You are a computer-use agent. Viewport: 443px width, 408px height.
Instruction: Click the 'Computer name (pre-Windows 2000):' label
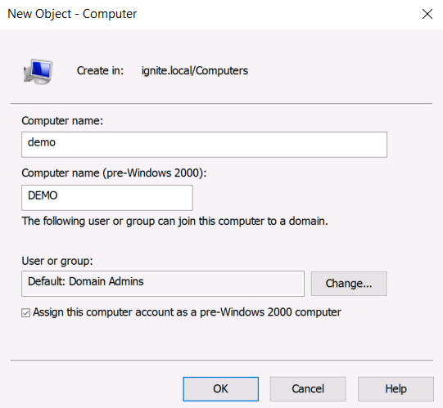(114, 173)
